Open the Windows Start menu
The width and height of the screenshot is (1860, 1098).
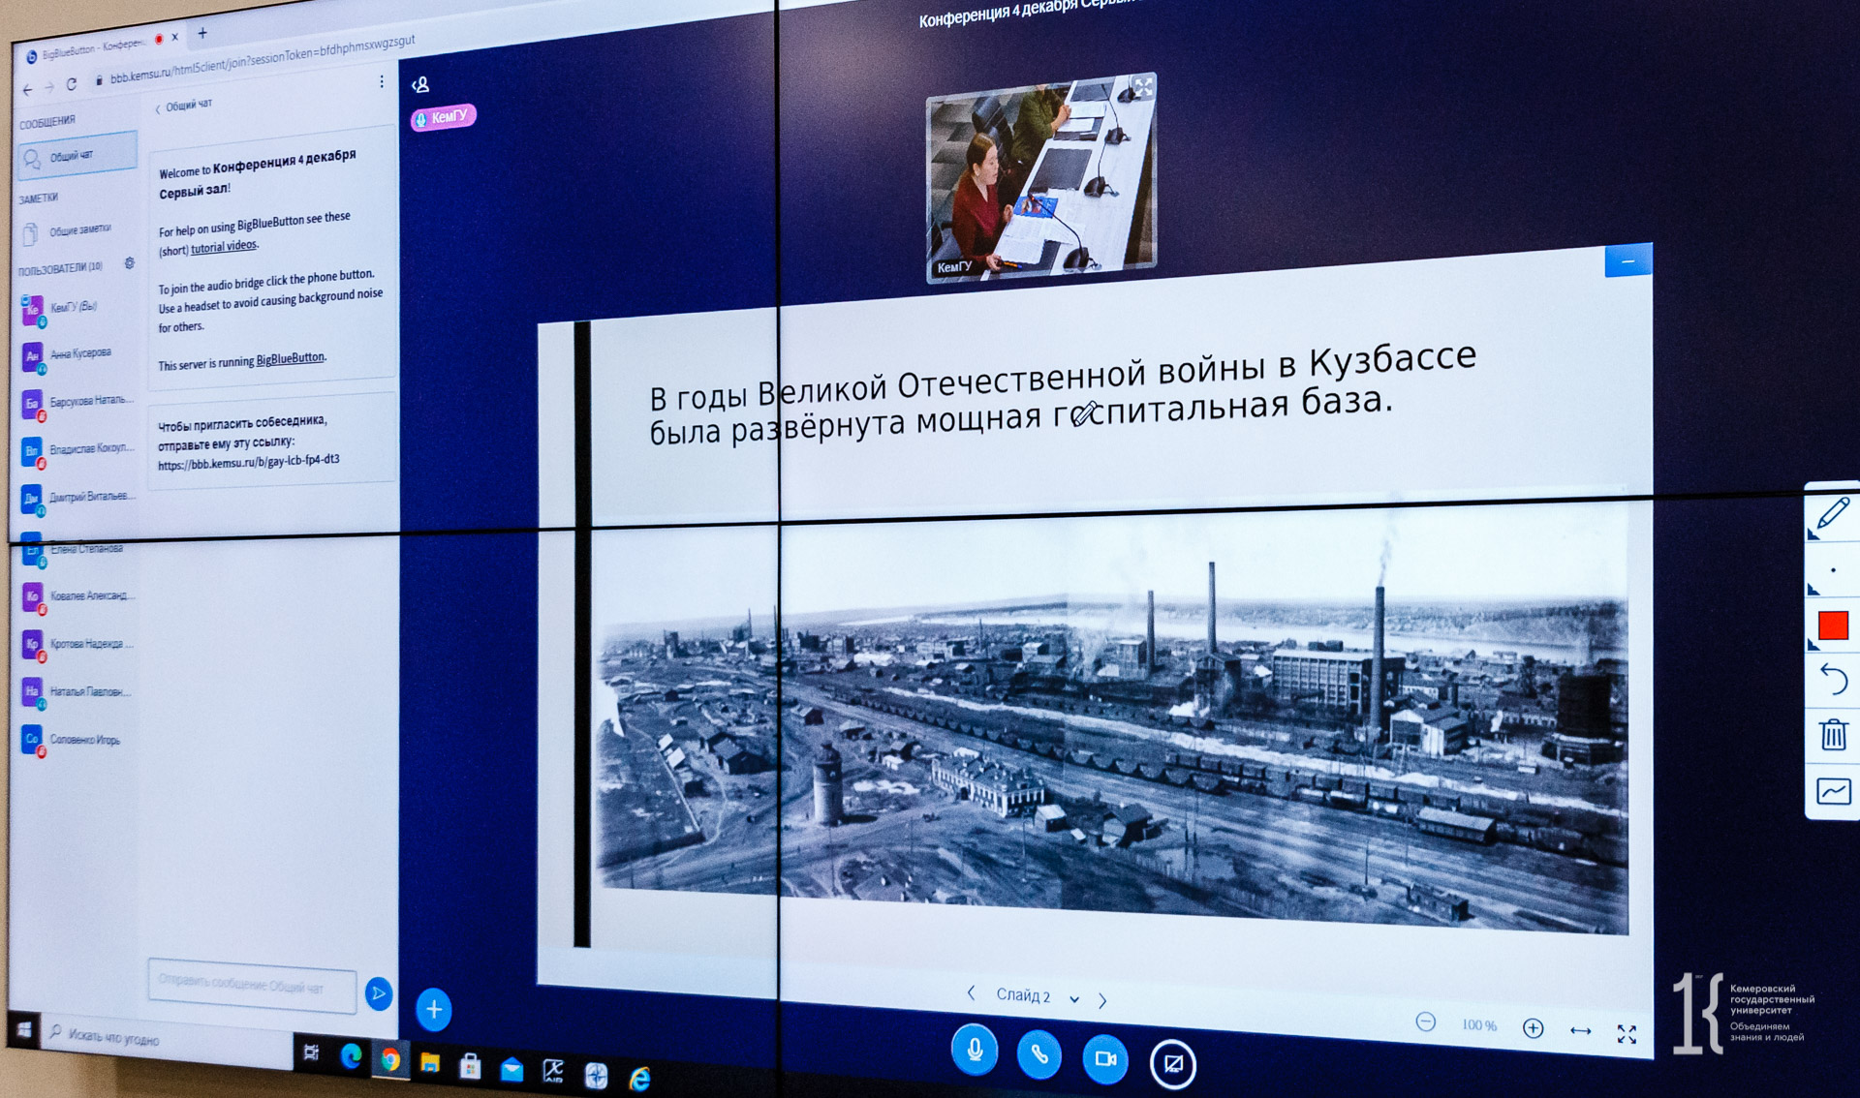pos(23,1030)
